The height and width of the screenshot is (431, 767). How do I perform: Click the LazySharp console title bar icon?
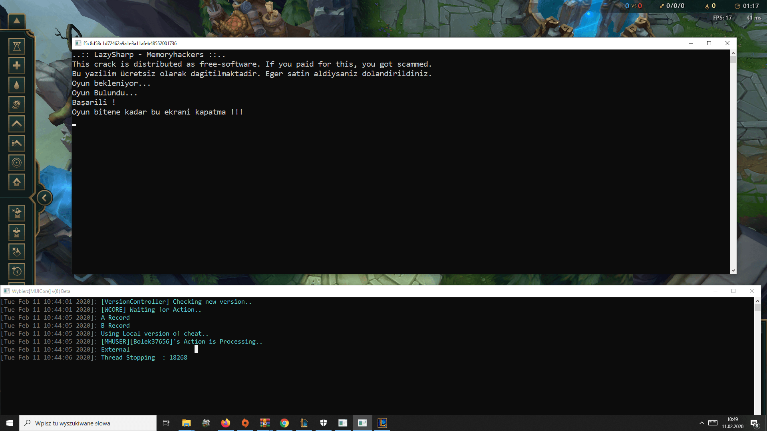(x=78, y=43)
